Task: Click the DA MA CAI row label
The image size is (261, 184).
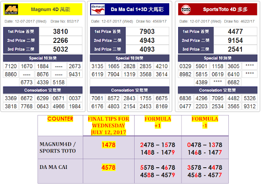Action: [x=53, y=167]
